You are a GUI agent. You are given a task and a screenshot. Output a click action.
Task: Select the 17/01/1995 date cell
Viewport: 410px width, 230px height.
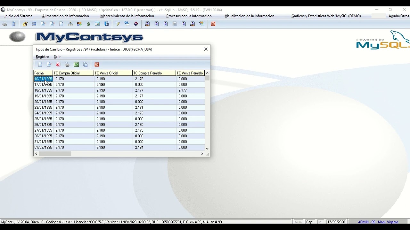pyautogui.click(x=43, y=85)
